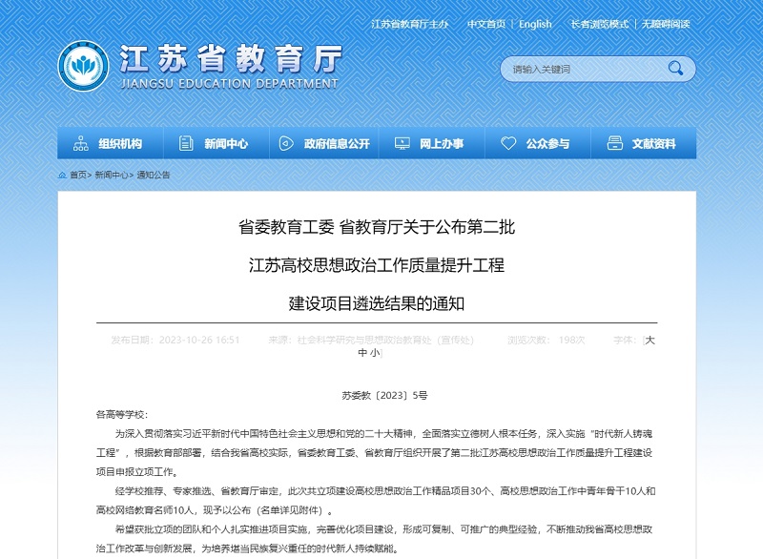Set font size to 中
The width and height of the screenshot is (763, 559).
(362, 353)
